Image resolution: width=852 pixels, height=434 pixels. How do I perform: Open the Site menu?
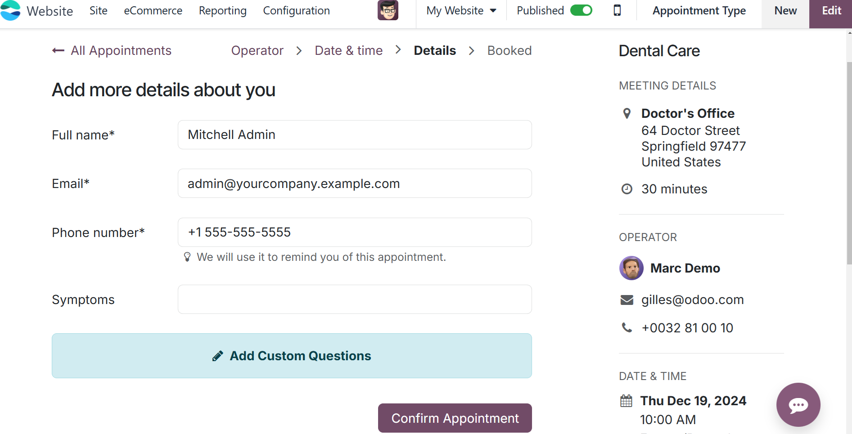tap(98, 10)
